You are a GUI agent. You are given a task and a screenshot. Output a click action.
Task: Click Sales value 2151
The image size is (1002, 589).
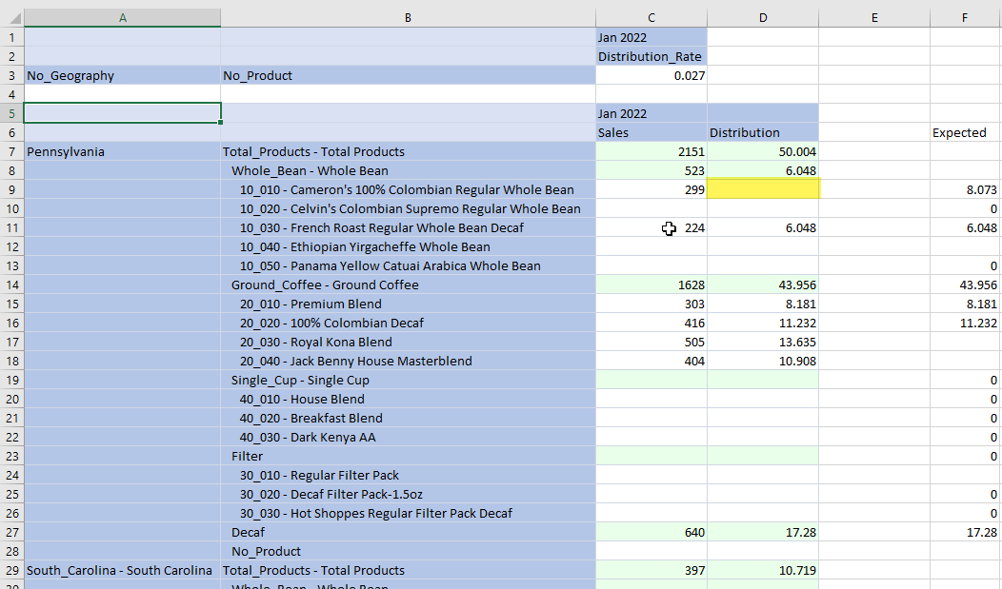pos(651,151)
